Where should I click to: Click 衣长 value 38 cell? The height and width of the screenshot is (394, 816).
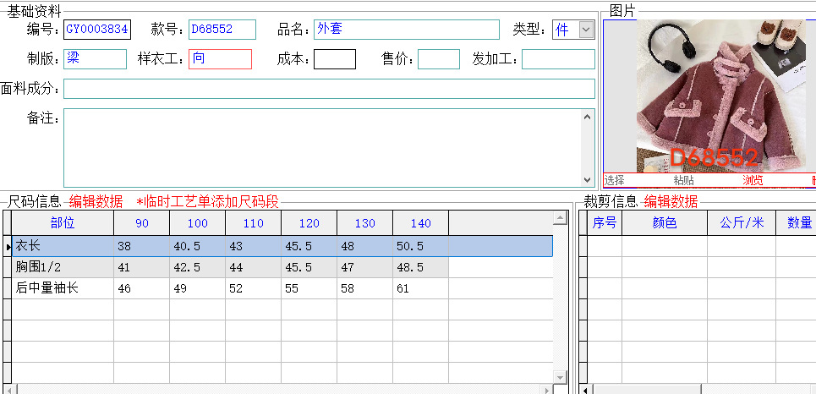click(x=141, y=246)
